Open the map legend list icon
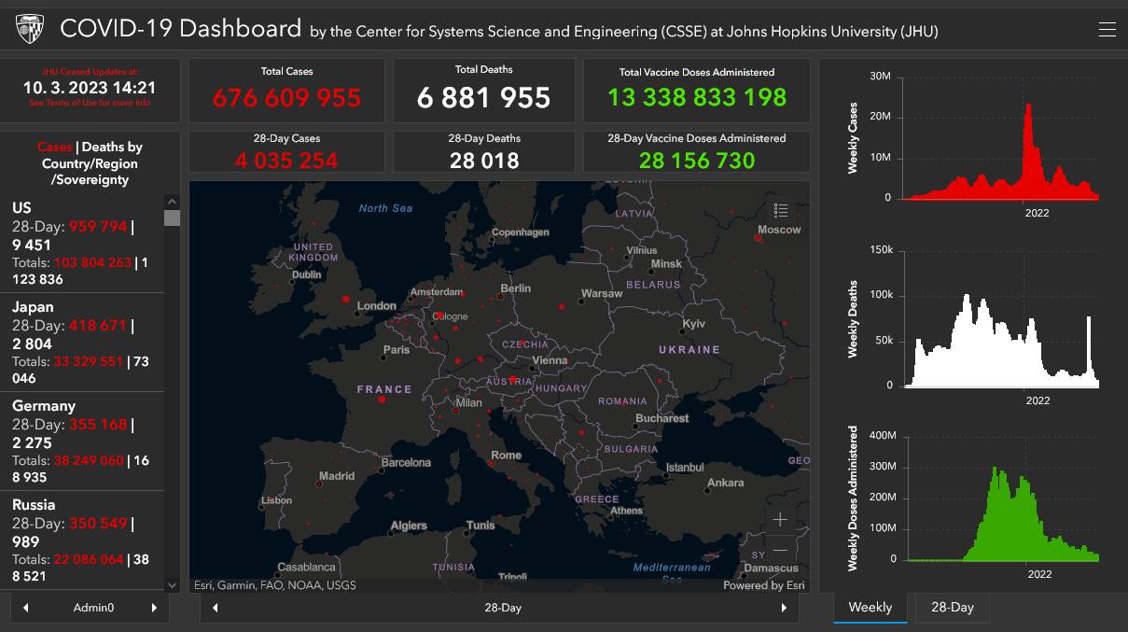This screenshot has height=632, width=1128. (x=781, y=210)
